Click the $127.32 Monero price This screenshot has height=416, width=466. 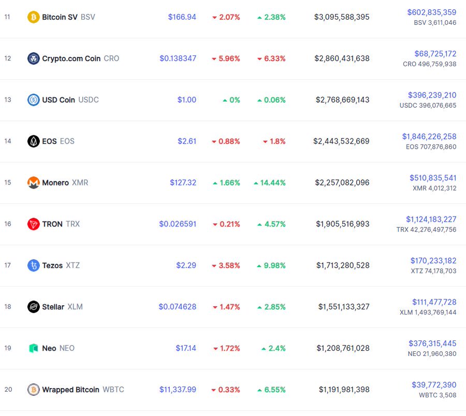click(x=183, y=182)
